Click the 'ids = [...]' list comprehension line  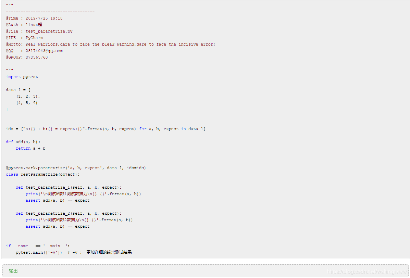click(x=105, y=129)
